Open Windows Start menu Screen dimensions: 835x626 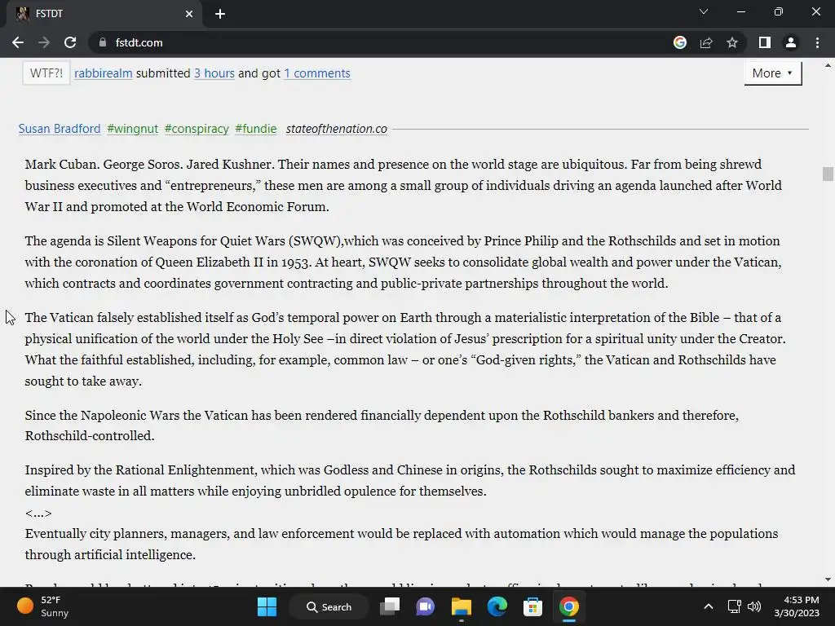coord(267,606)
